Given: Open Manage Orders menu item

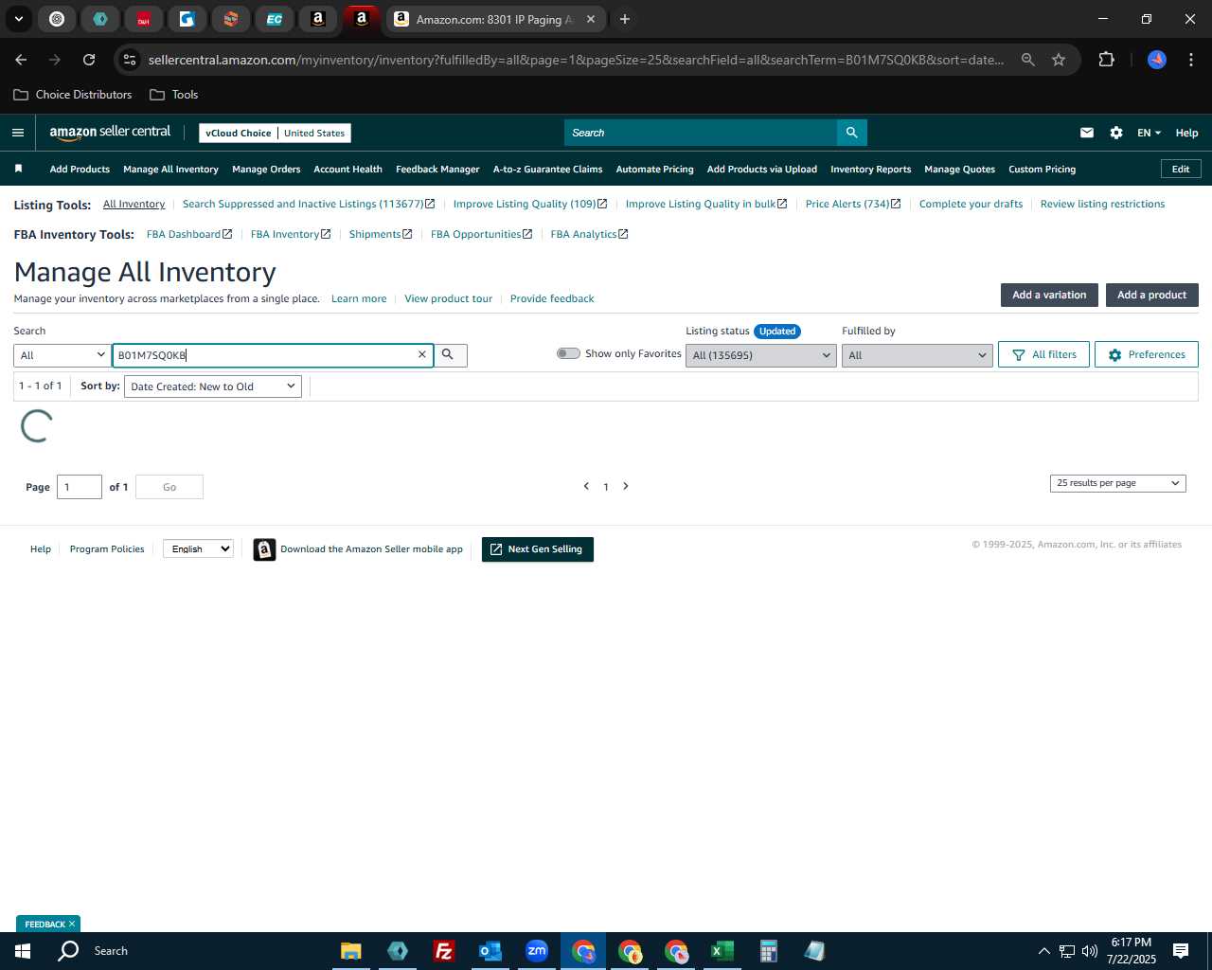Looking at the screenshot, I should [x=266, y=170].
